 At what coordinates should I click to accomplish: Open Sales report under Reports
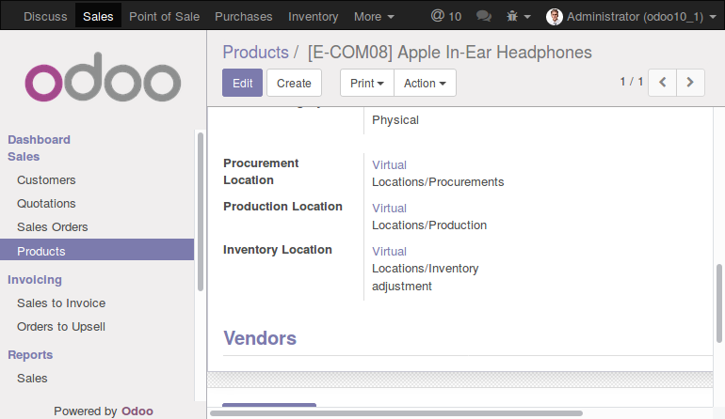click(x=32, y=379)
